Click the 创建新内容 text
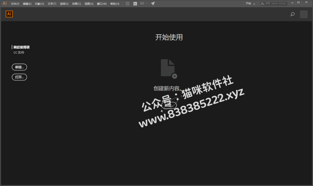Image resolution: width=313 pixels, height=186 pixels. point(167,88)
